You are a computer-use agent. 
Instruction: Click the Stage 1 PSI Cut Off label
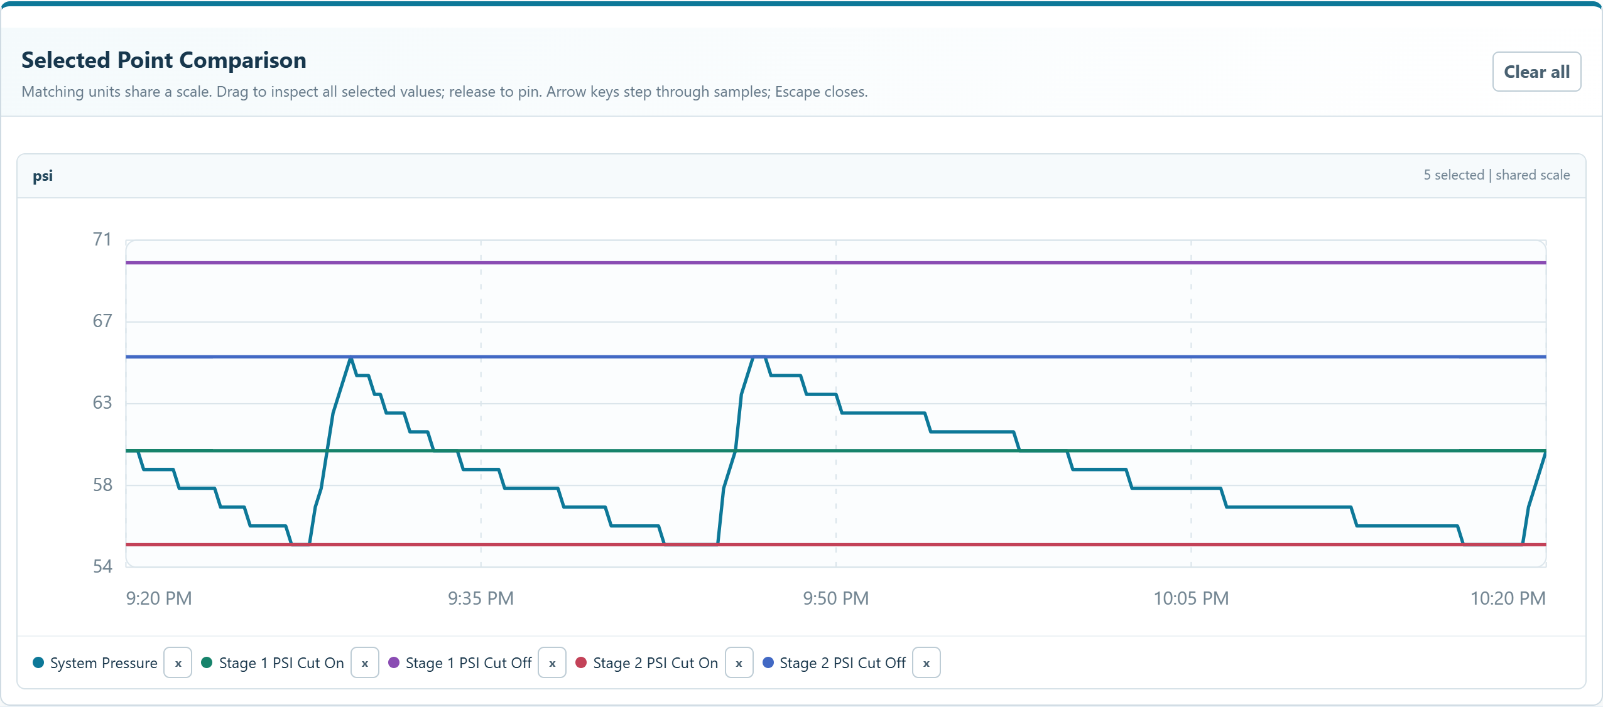point(469,663)
